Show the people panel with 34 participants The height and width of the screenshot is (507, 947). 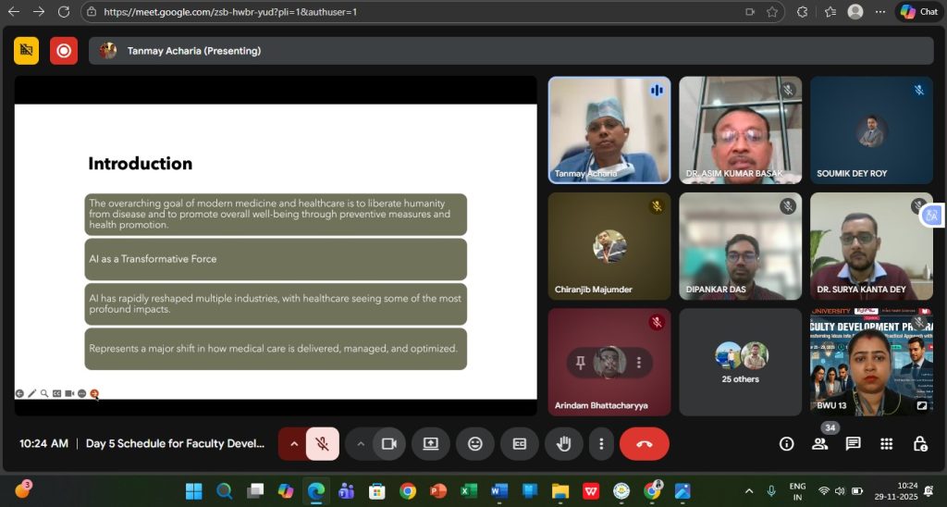(x=819, y=444)
